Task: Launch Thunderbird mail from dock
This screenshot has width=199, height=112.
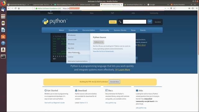Action: (3, 10)
